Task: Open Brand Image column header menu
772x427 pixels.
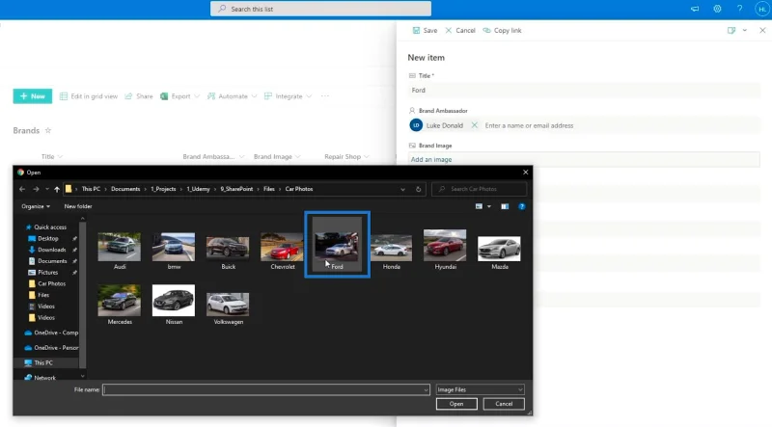Action: coord(277,156)
